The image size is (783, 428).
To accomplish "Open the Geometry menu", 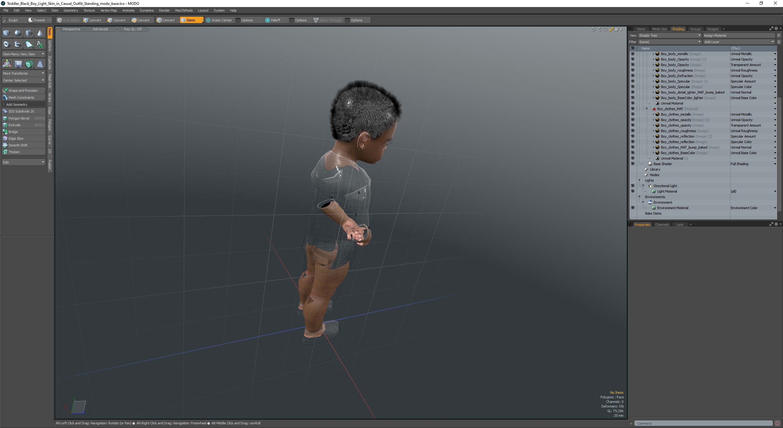I will click(71, 10).
